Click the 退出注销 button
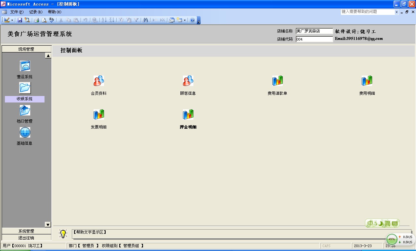This screenshot has height=251, width=416. [x=26, y=238]
